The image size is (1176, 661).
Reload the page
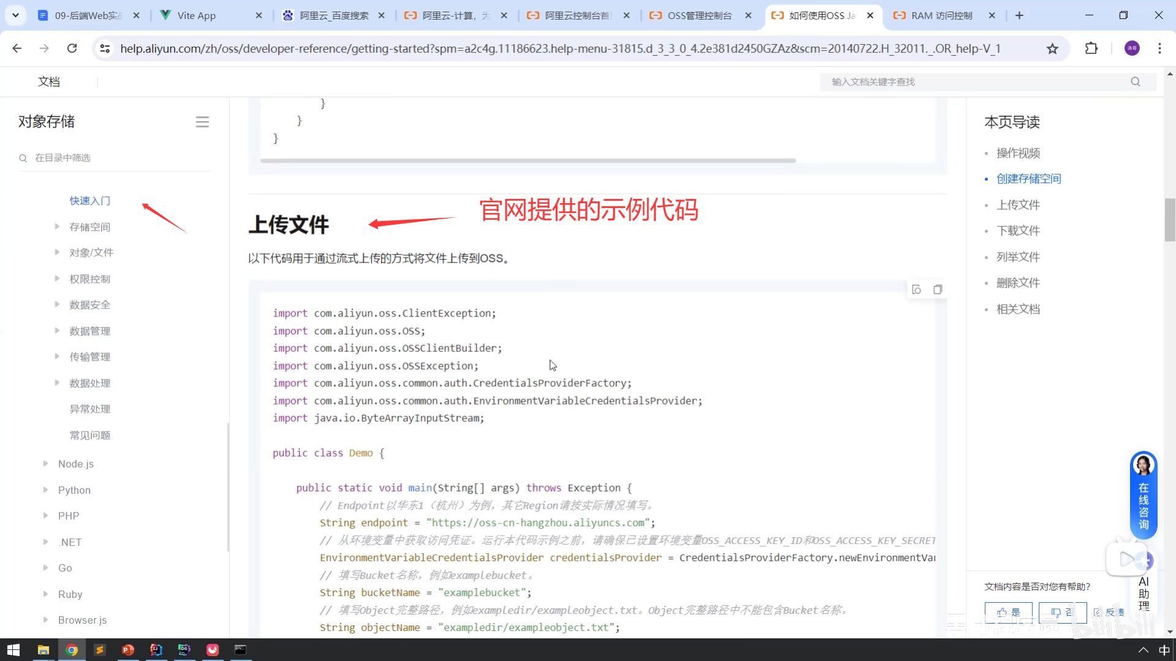click(x=72, y=48)
